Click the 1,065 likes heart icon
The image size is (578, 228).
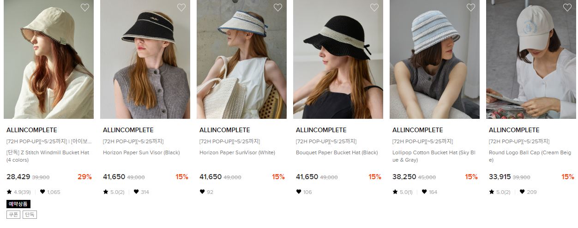42,192
